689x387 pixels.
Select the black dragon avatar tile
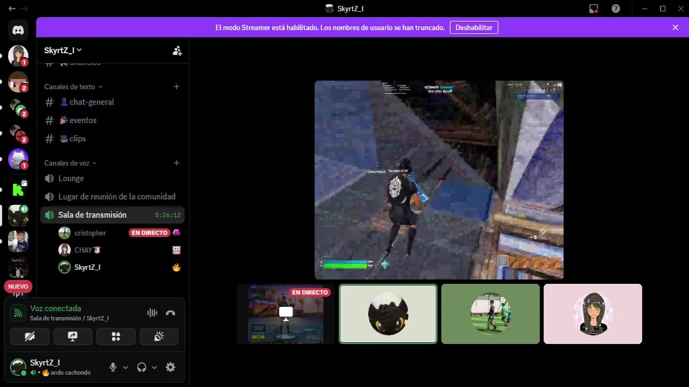388,314
